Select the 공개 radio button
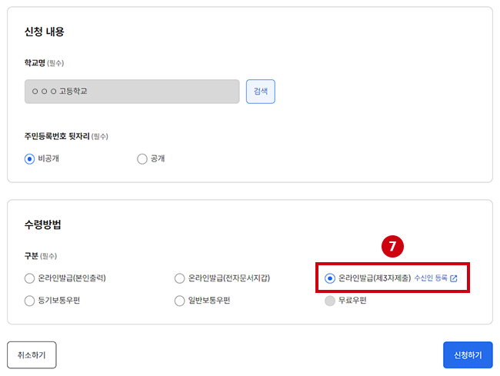This screenshot has height=376, width=500. 142,158
